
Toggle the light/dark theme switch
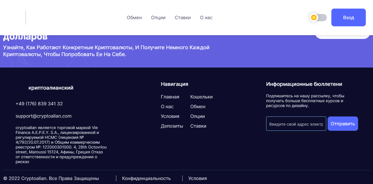tap(318, 17)
